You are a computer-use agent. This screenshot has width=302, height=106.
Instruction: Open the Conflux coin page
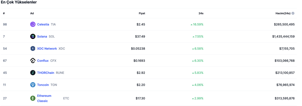(43, 61)
